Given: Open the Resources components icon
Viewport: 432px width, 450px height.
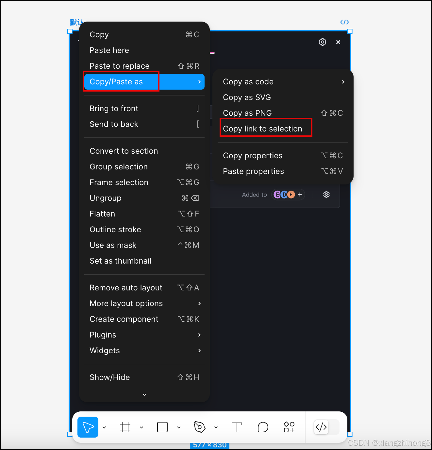Looking at the screenshot, I should tap(289, 427).
